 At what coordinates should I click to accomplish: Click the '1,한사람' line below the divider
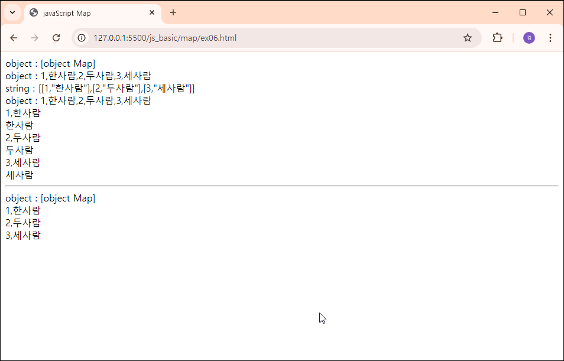23,211
